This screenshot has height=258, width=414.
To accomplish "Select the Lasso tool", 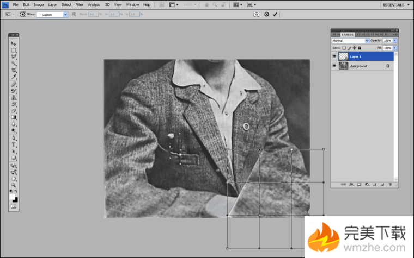I will [x=14, y=57].
